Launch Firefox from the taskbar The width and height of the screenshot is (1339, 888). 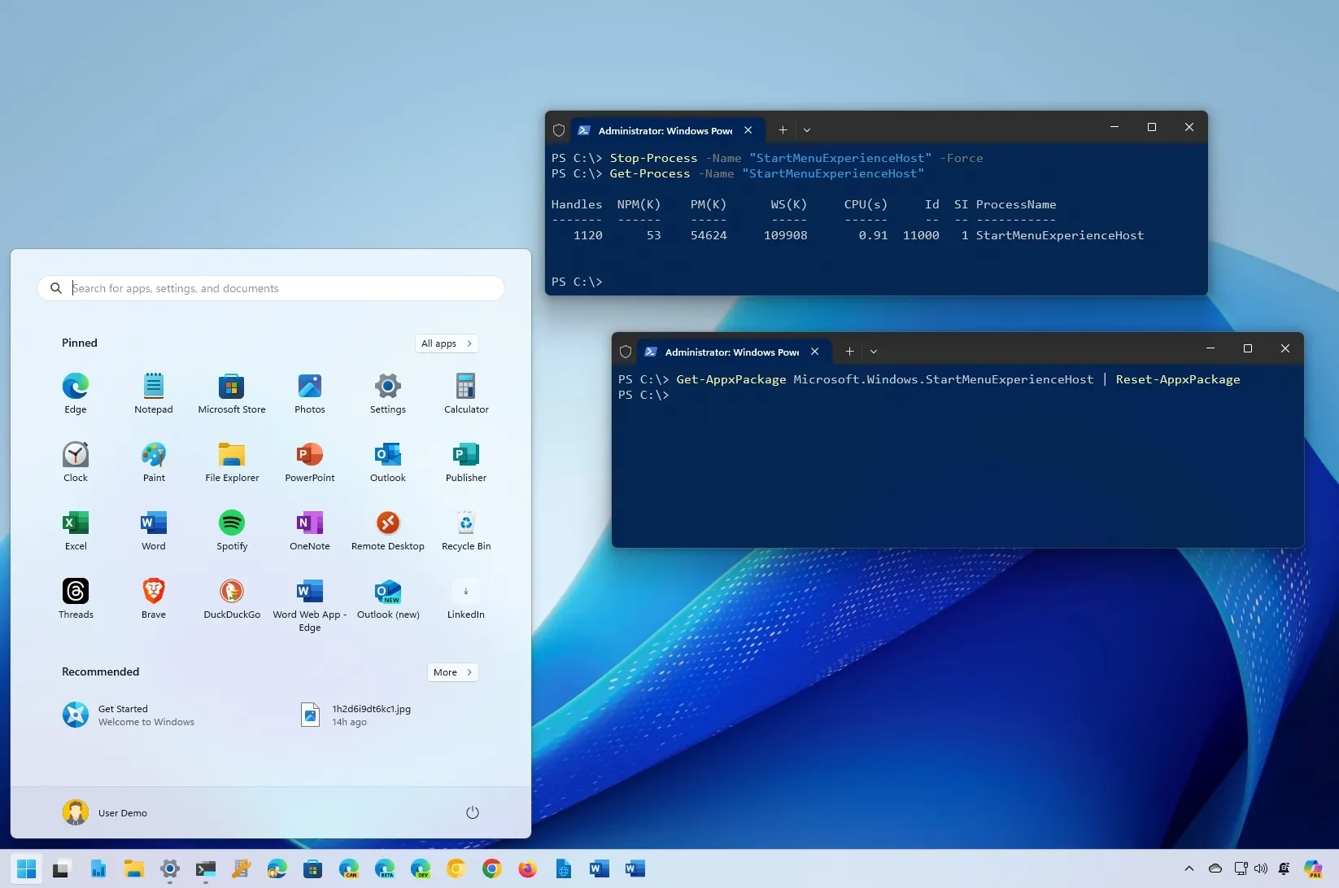click(528, 869)
